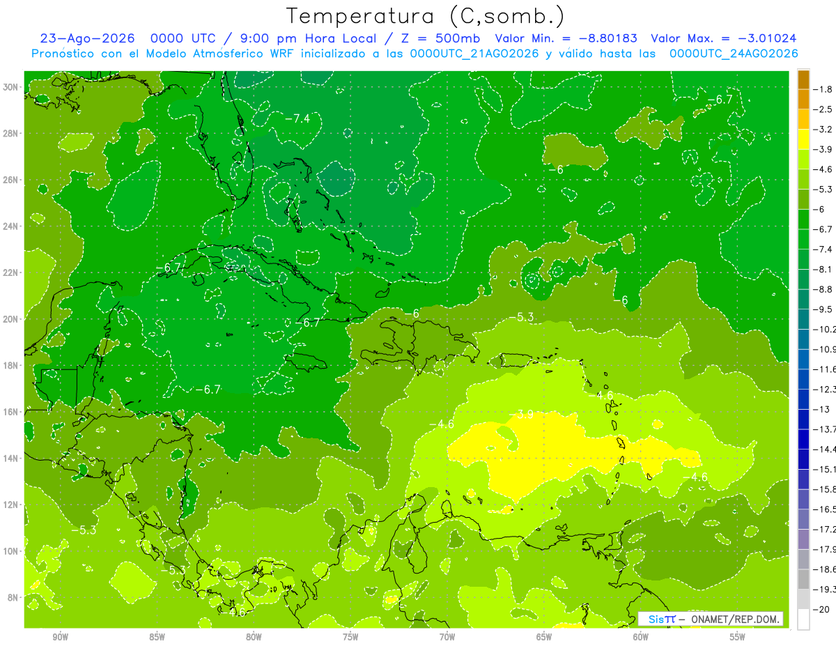Click the -9.5 legend value

tap(823, 309)
